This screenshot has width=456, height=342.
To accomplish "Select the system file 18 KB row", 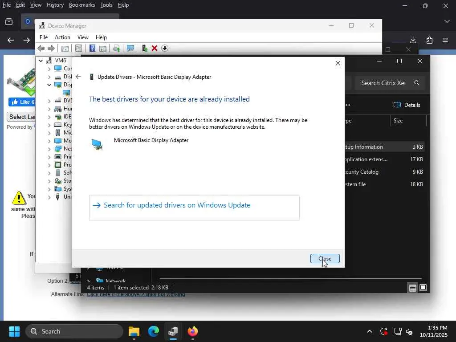I will tap(384, 184).
